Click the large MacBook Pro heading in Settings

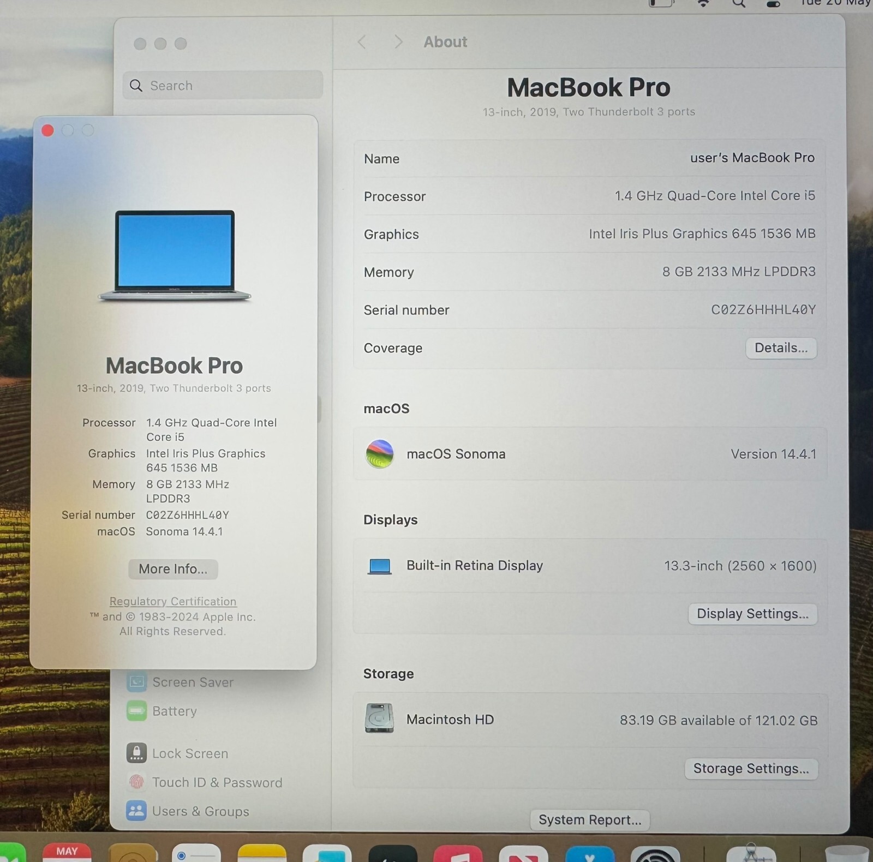coord(589,87)
